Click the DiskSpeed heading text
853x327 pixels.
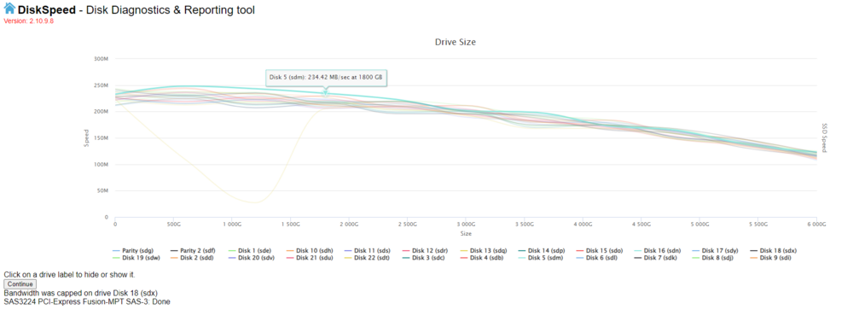coord(47,9)
